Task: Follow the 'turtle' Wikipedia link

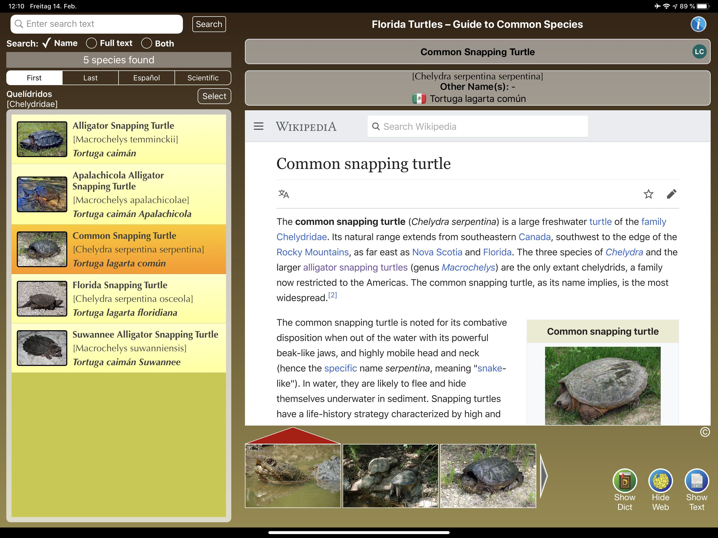Action: click(601, 222)
